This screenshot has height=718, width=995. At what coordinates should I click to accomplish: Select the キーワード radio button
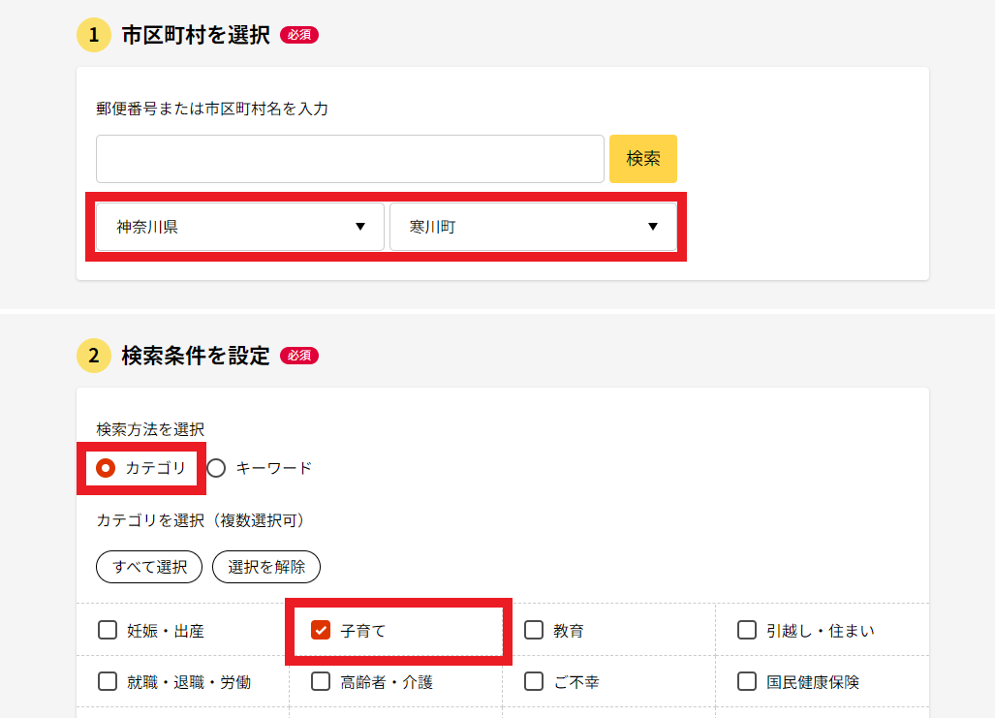click(x=216, y=469)
